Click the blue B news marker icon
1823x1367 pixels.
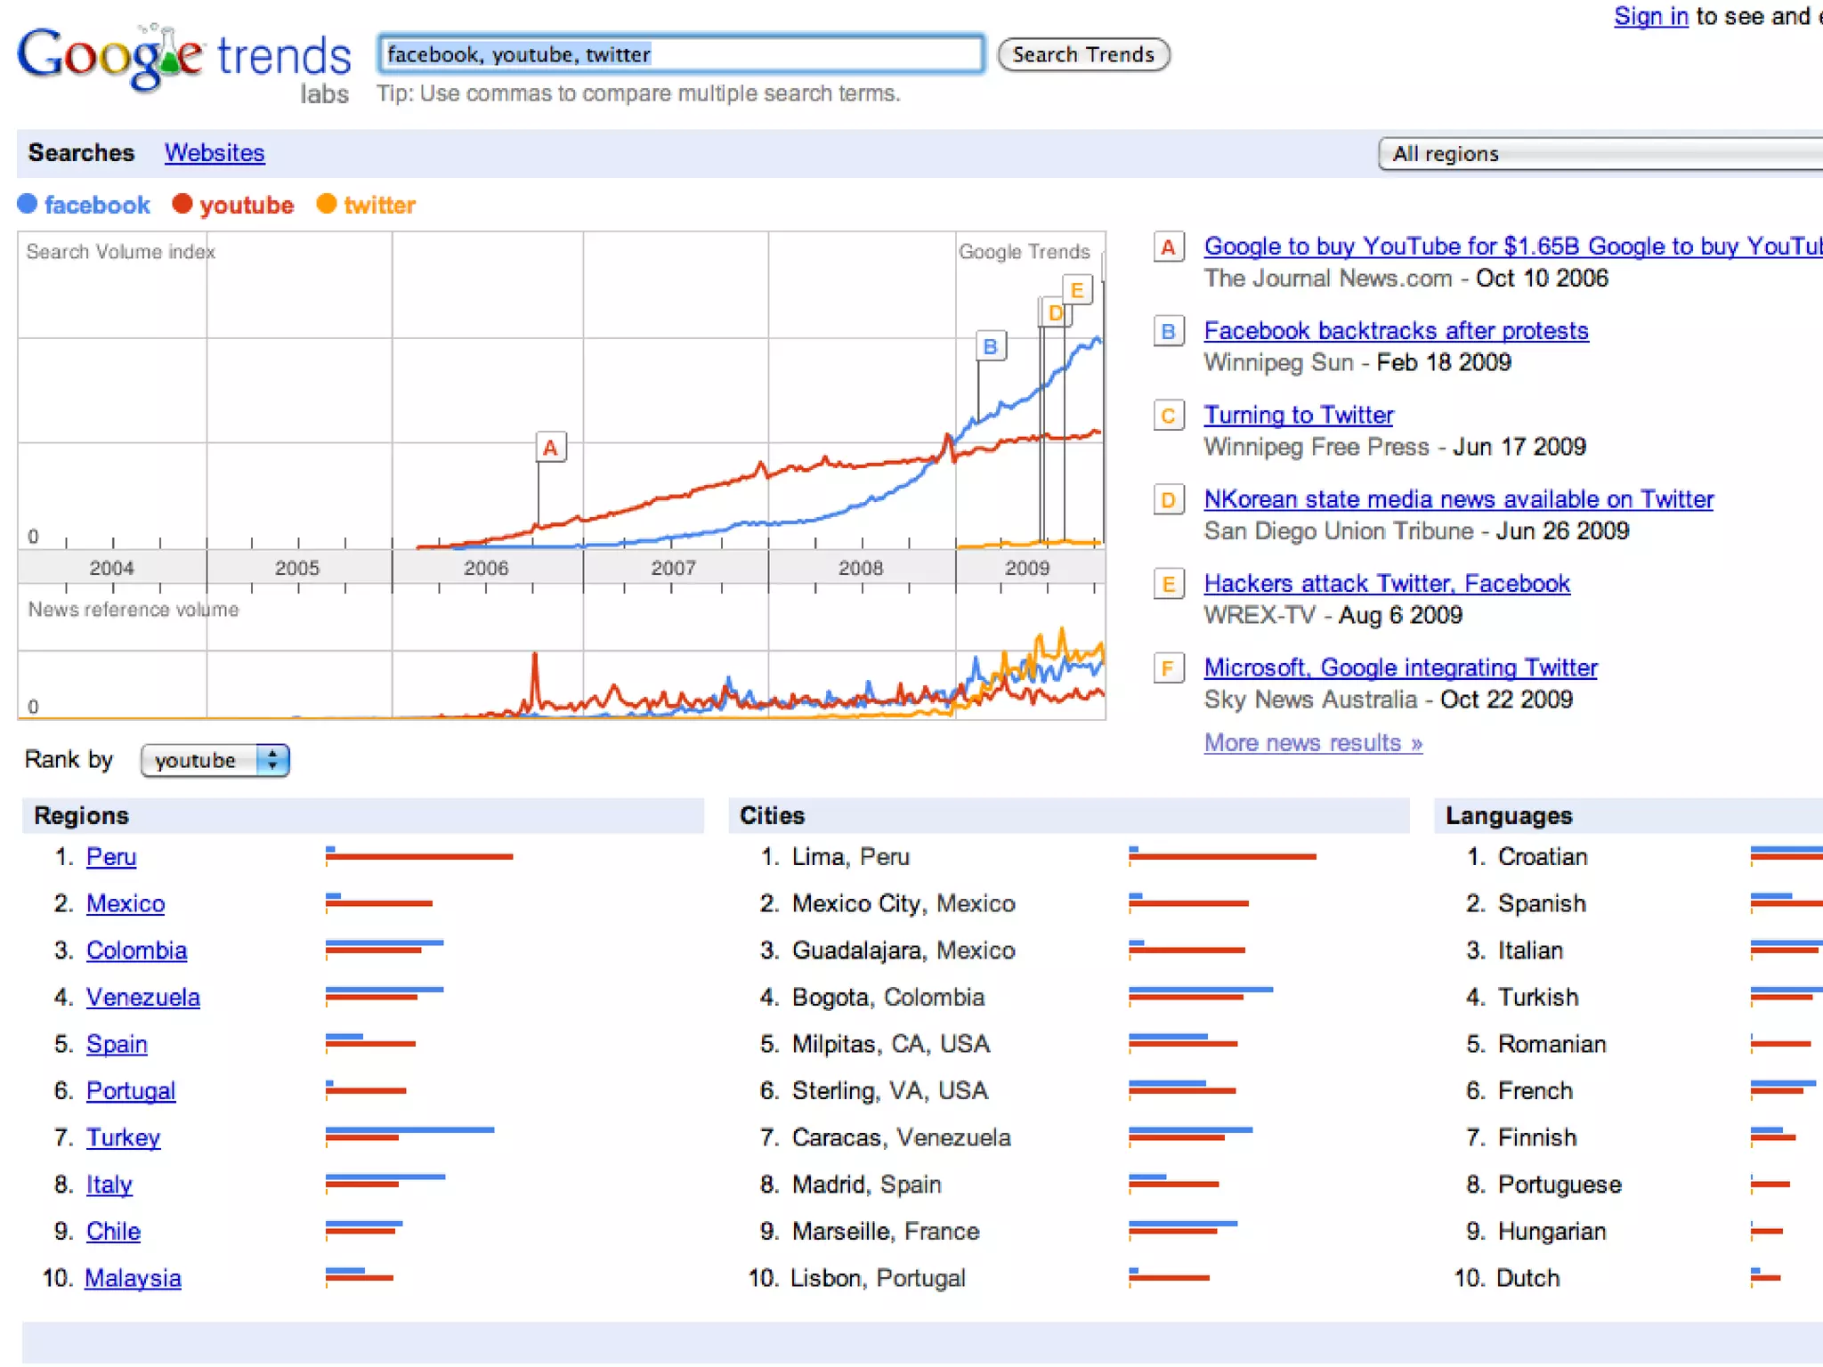1168,332
